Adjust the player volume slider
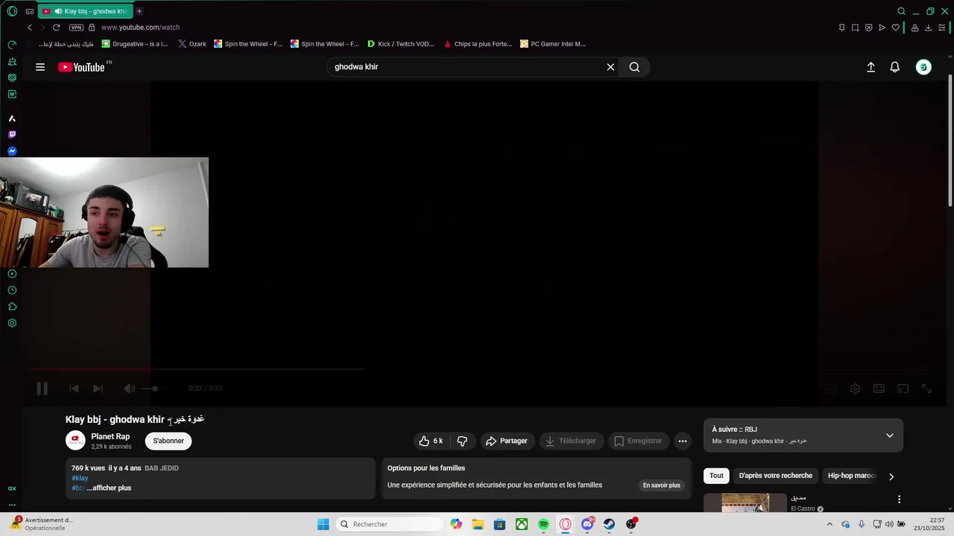954x536 pixels. pos(154,388)
